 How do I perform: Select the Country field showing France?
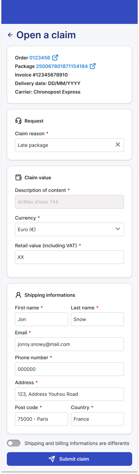(x=97, y=419)
